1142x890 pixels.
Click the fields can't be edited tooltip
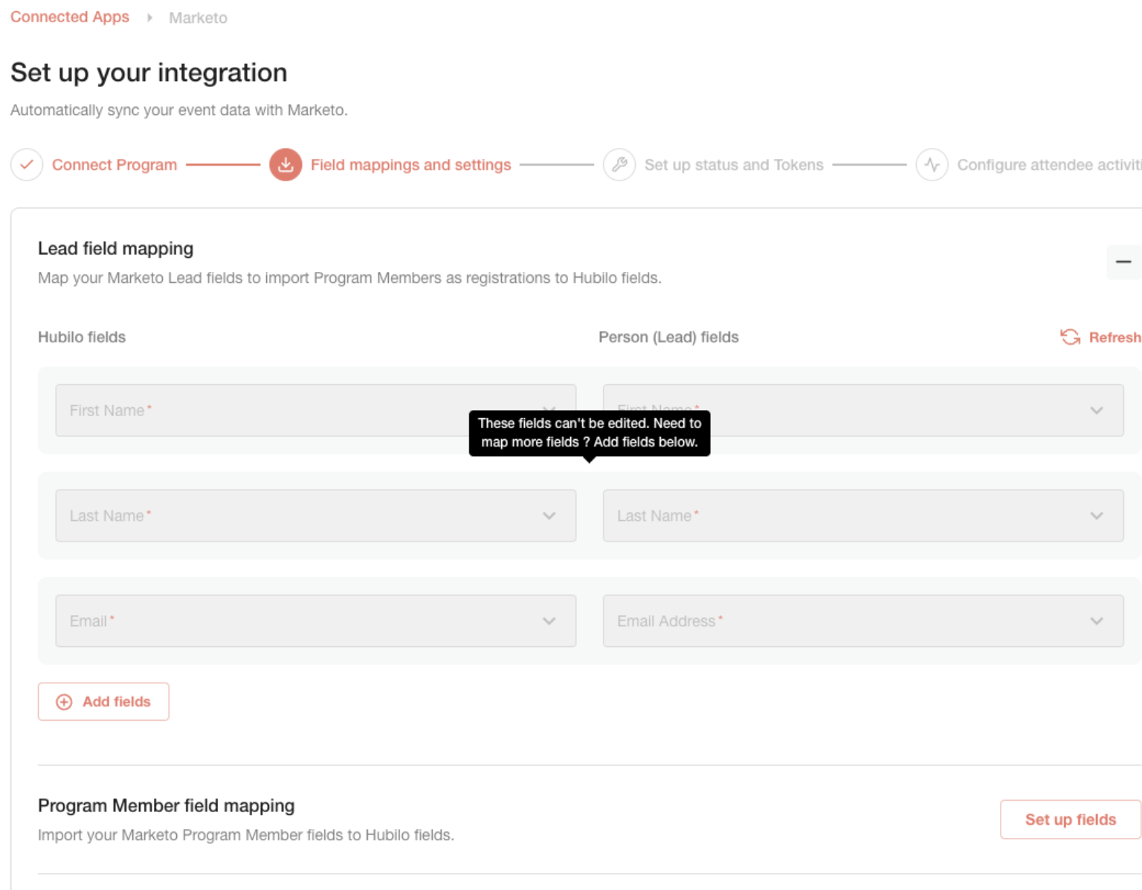coord(590,433)
